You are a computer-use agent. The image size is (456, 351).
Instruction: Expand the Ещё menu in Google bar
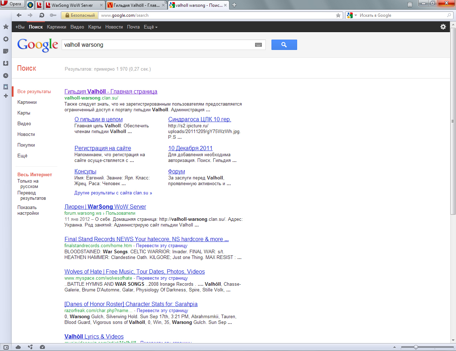[150, 27]
